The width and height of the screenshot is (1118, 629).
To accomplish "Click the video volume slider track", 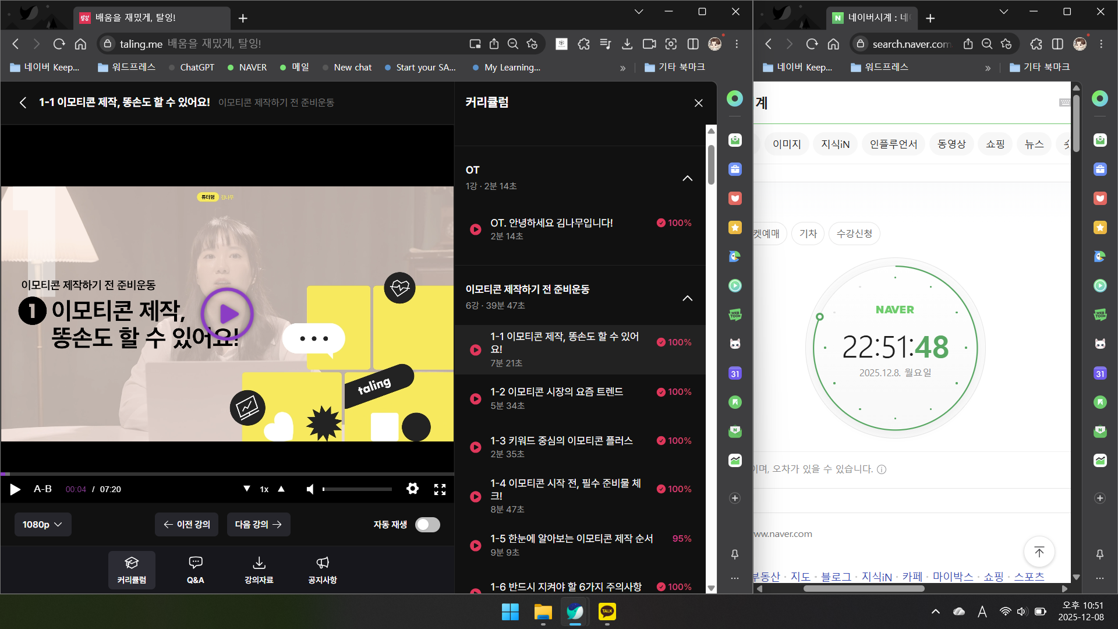I will pyautogui.click(x=357, y=489).
